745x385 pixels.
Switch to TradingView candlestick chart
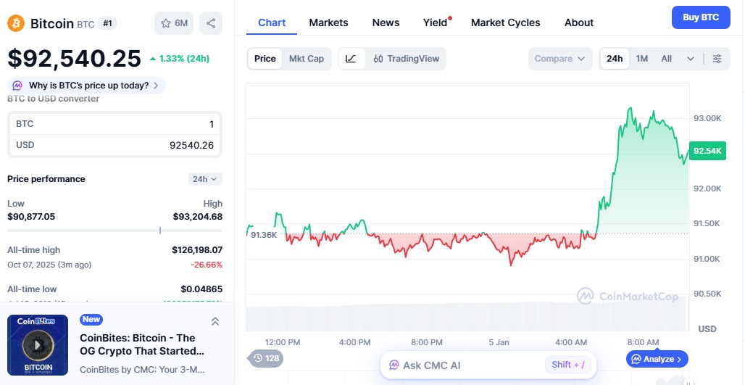pos(407,59)
